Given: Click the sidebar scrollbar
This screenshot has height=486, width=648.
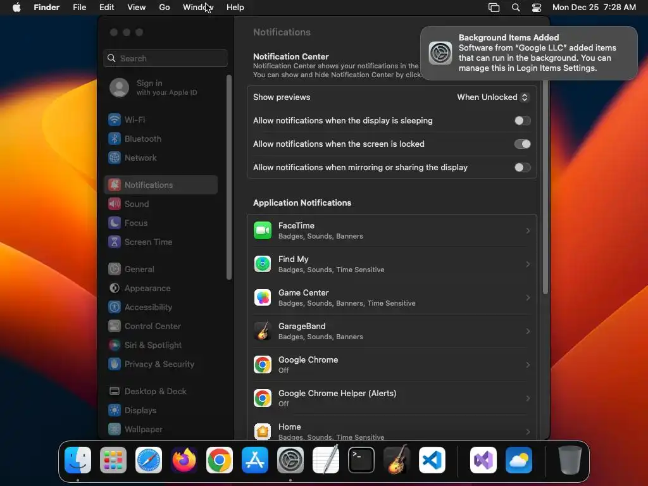Looking at the screenshot, I should pyautogui.click(x=229, y=178).
